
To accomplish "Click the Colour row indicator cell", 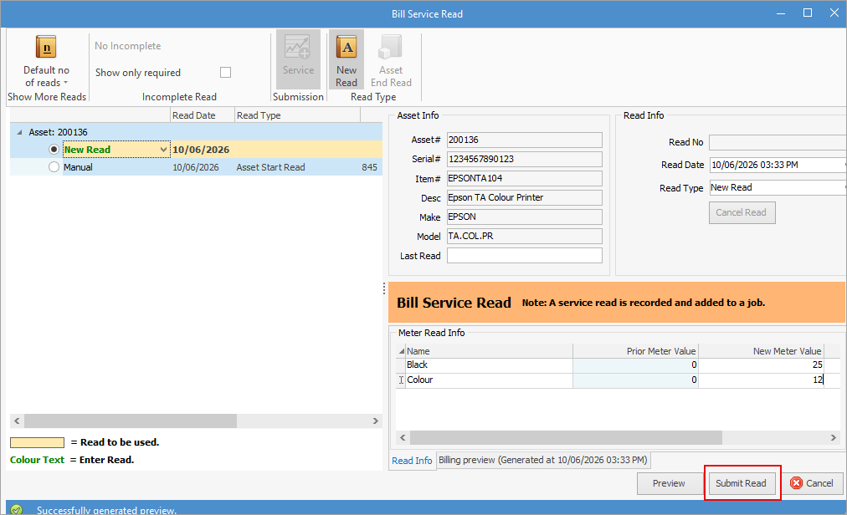I will coord(401,380).
